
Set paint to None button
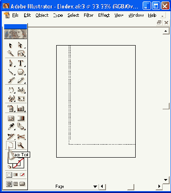[x=22, y=175]
